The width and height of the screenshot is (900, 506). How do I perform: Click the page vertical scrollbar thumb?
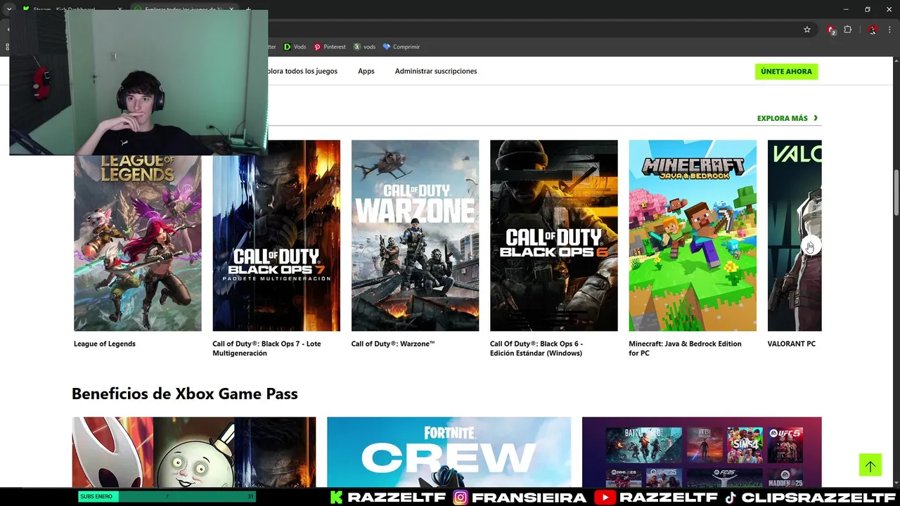896,192
